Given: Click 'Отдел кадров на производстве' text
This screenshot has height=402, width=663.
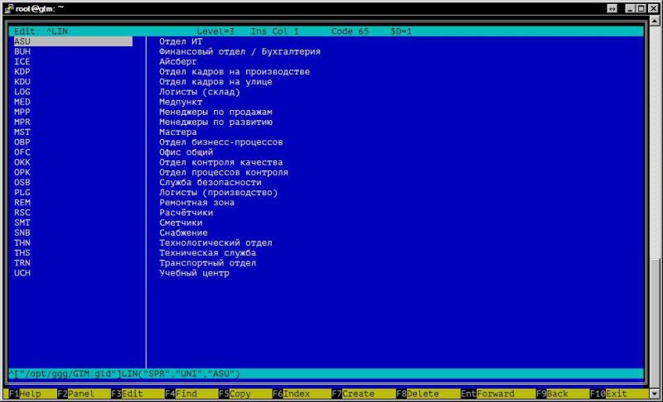Looking at the screenshot, I should tap(235, 72).
